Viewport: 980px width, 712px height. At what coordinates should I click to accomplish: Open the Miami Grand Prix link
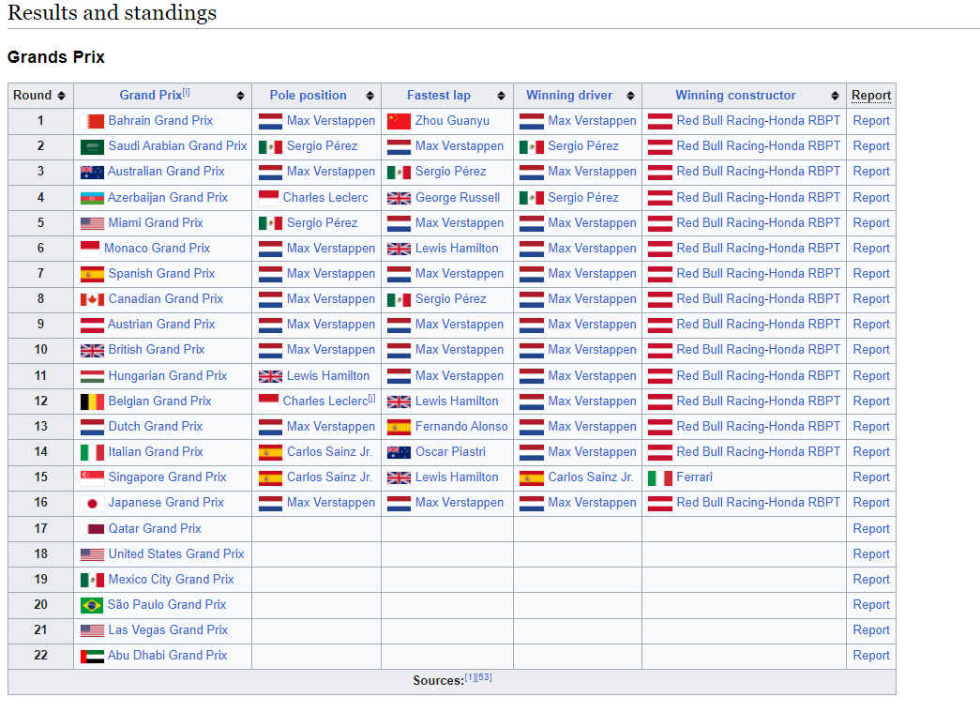coord(156,222)
